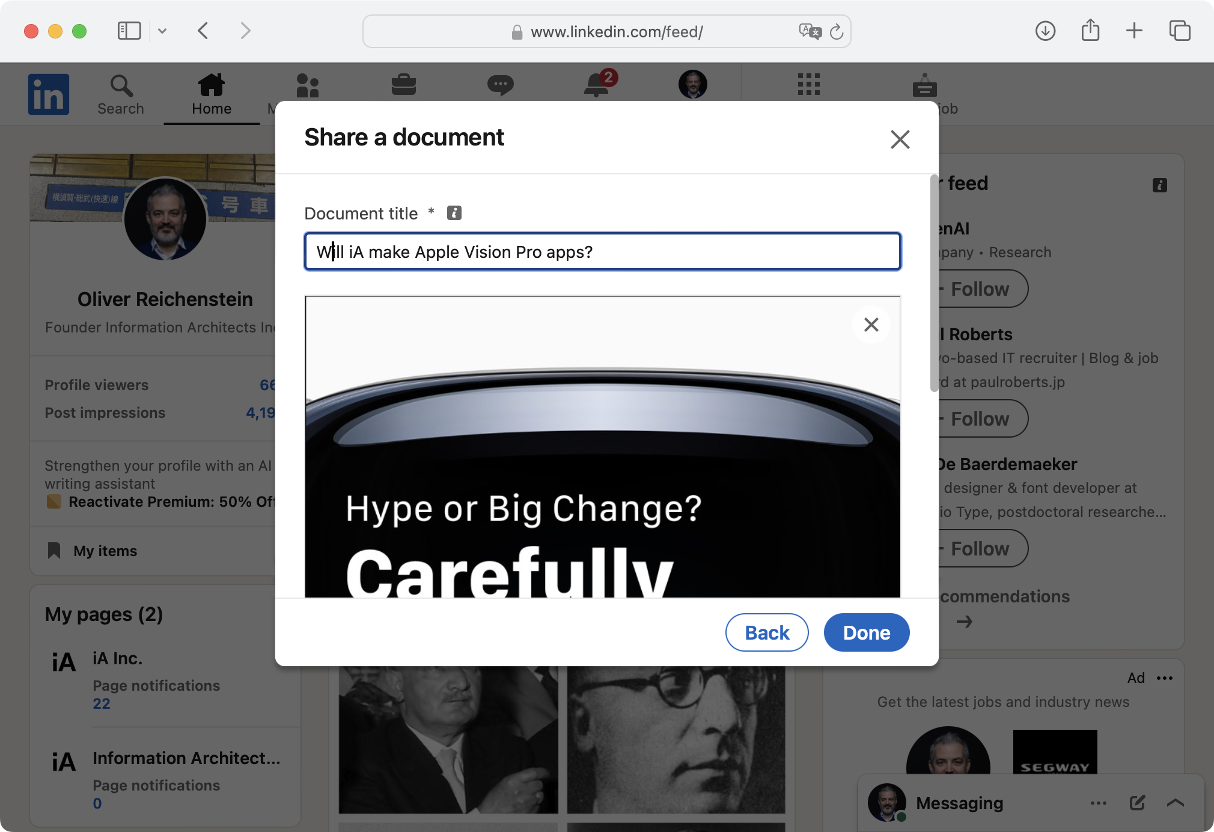Open Messaging more options ellipsis
This screenshot has height=832, width=1214.
coord(1098,803)
